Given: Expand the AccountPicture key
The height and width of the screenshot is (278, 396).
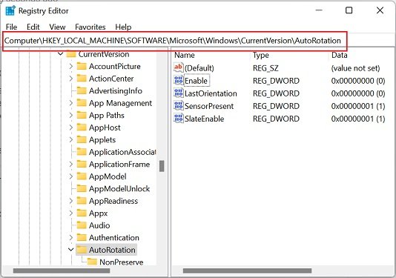Looking at the screenshot, I should (x=71, y=67).
